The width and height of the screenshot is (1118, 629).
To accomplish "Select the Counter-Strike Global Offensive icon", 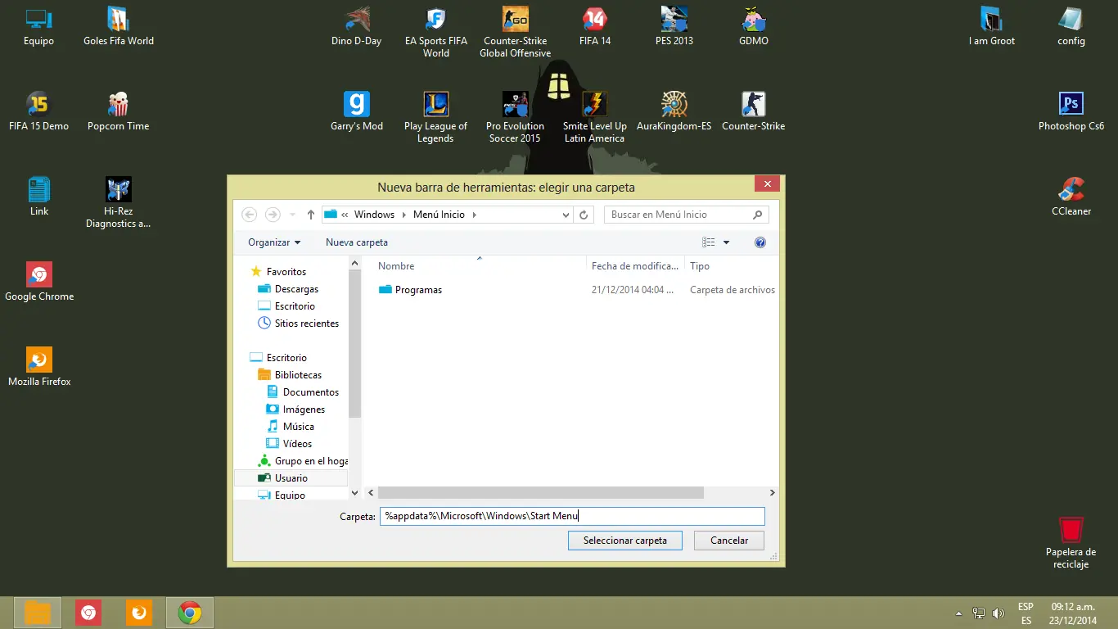I will pyautogui.click(x=515, y=33).
